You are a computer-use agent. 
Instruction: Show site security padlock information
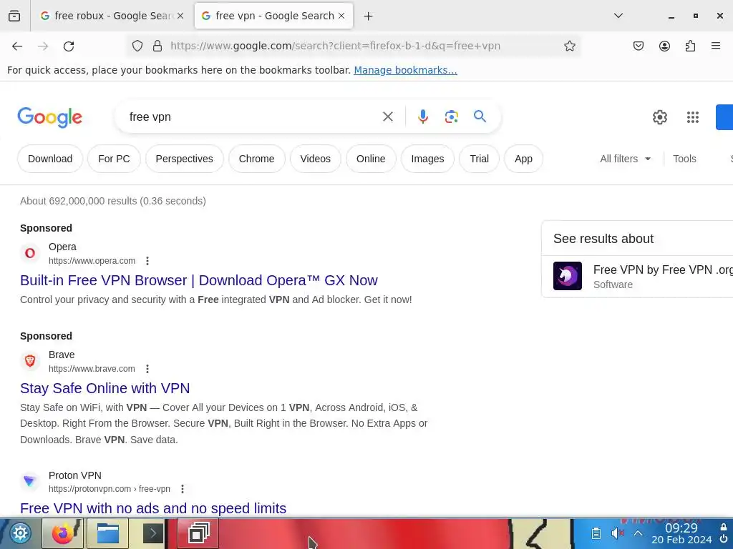(157, 46)
